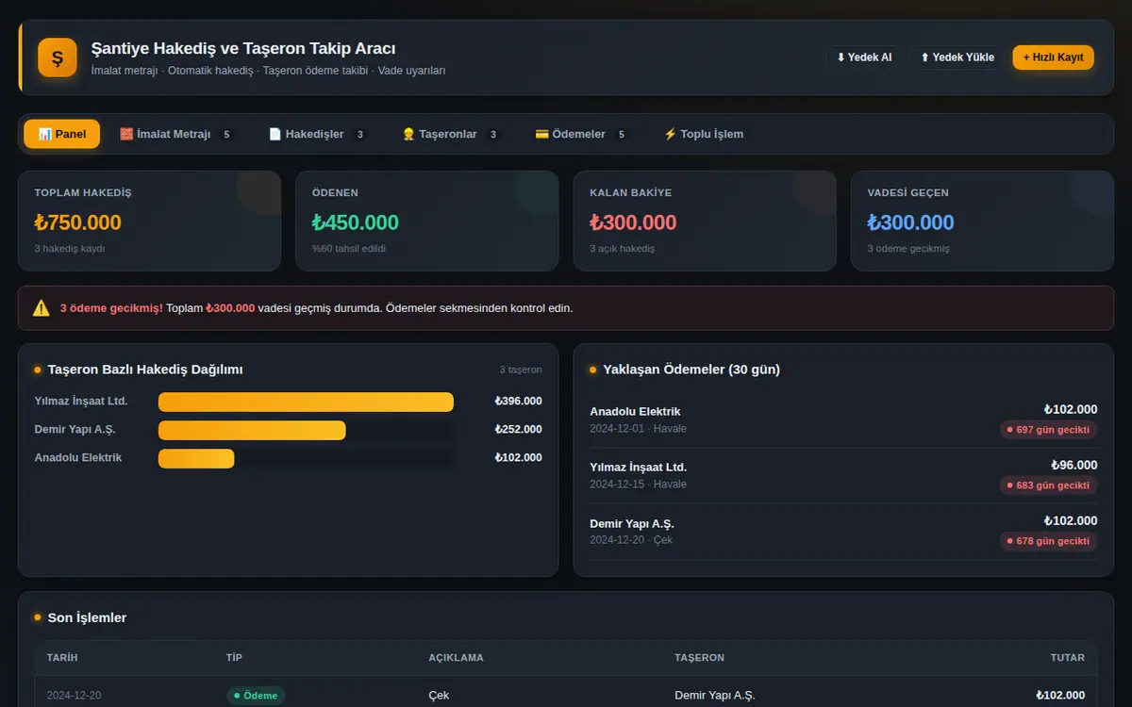
Task: Click the Anadolu Elektrik distribution bar
Action: pyautogui.click(x=196, y=458)
